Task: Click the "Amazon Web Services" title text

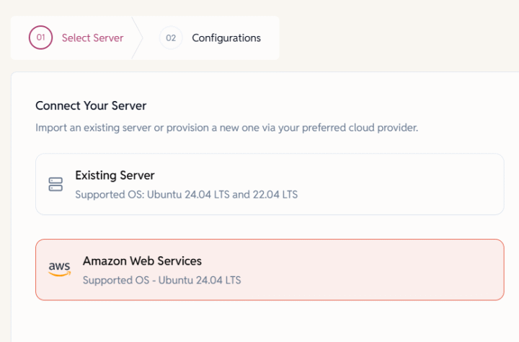Action: [x=142, y=260]
